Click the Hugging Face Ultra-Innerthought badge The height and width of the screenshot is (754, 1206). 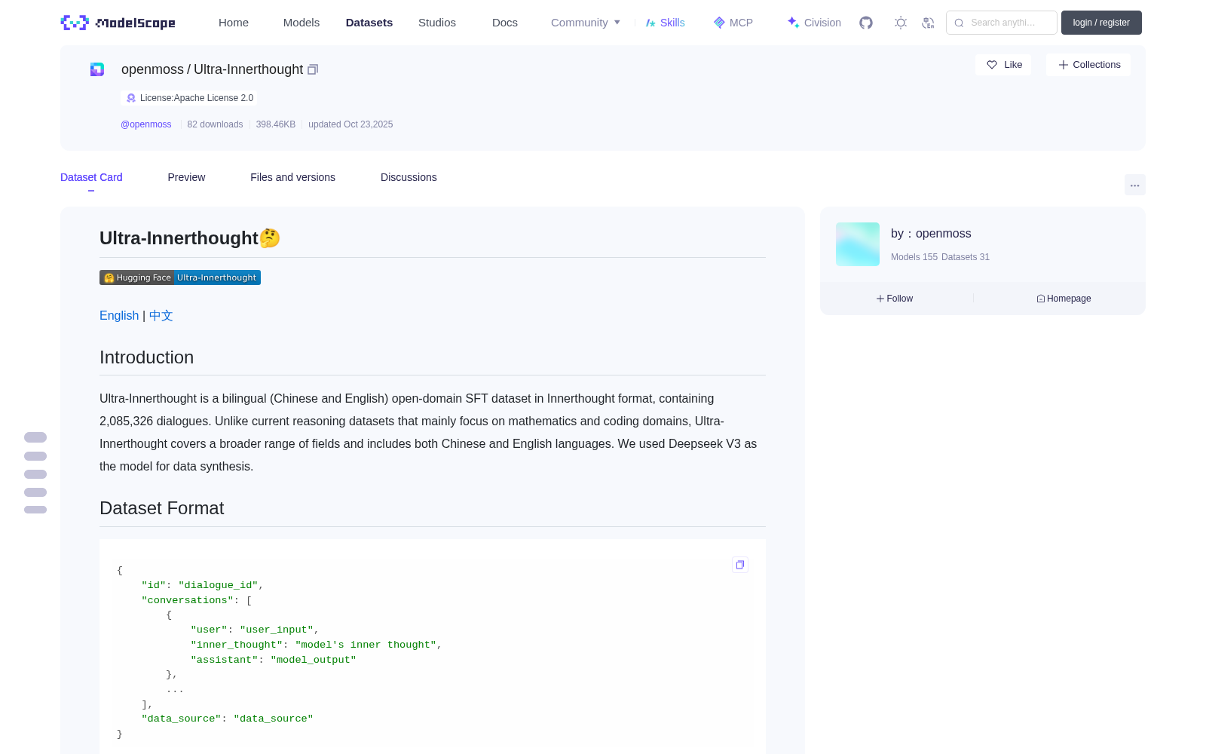180,277
